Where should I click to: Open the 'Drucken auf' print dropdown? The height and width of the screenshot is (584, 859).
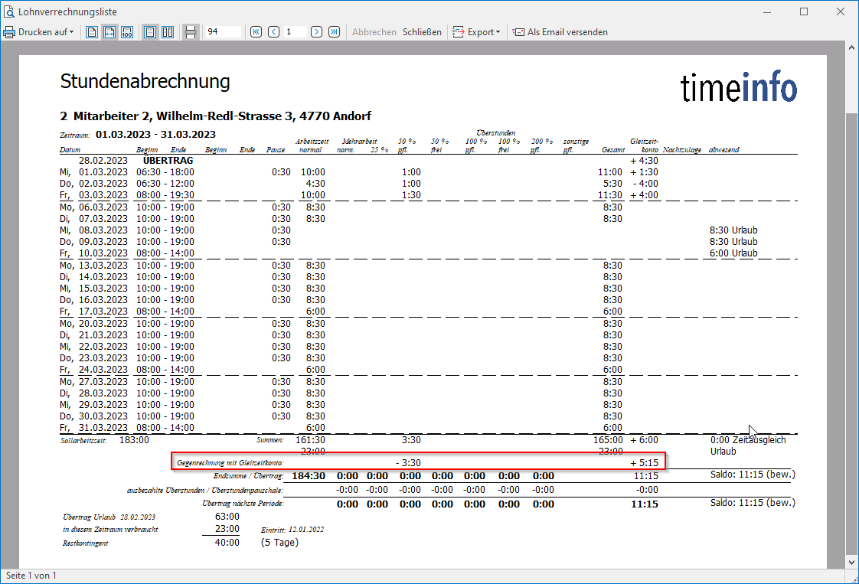tap(39, 32)
